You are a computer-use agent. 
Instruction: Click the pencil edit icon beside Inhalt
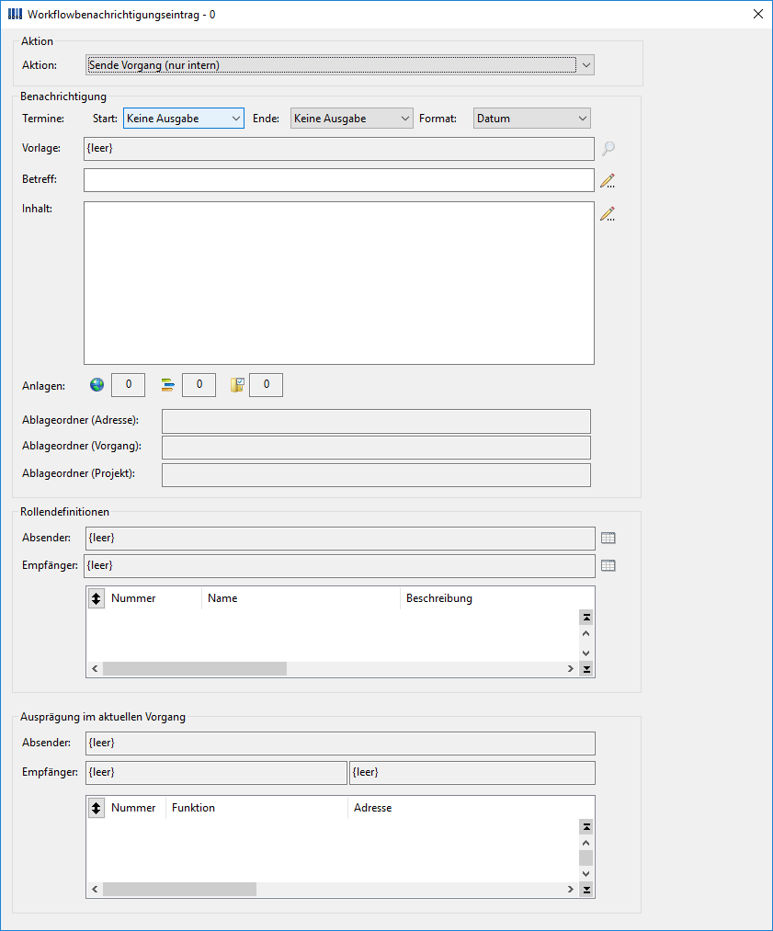tap(608, 214)
